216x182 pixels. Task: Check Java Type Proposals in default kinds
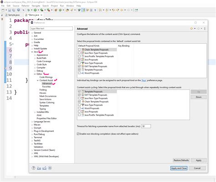(x=79, y=63)
